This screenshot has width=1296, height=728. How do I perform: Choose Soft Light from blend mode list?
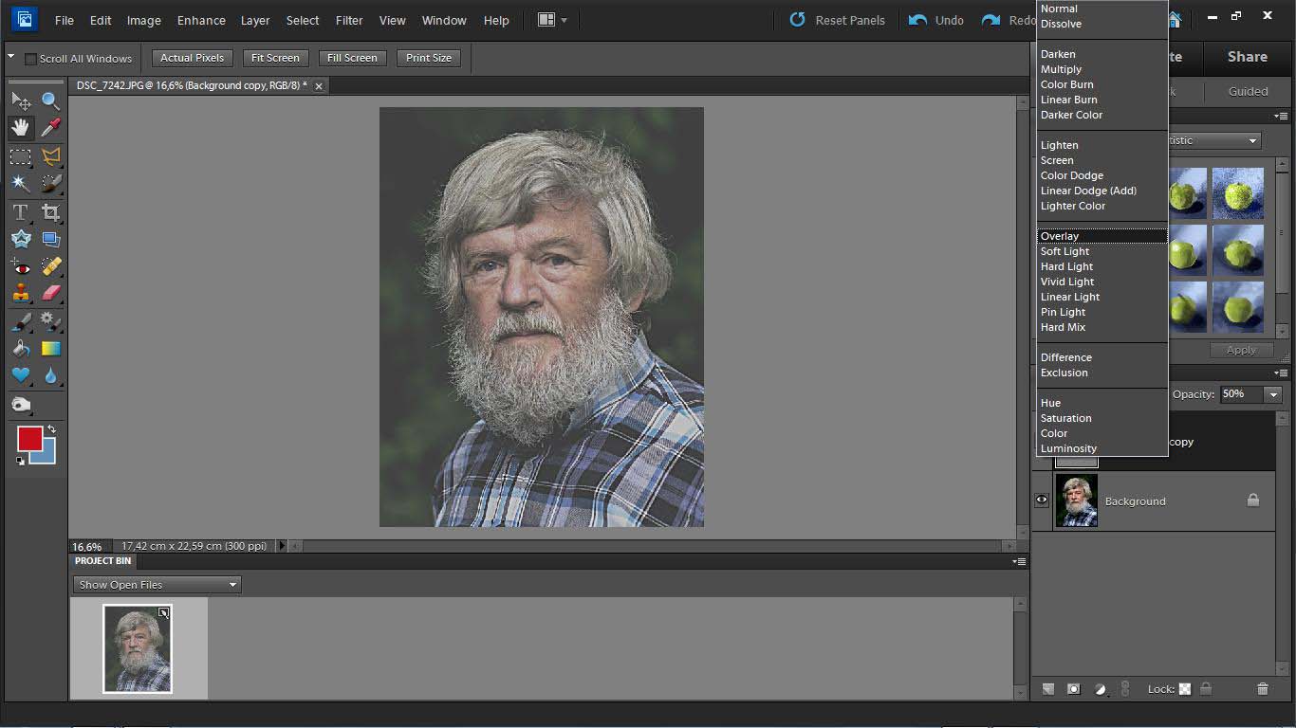tap(1065, 251)
